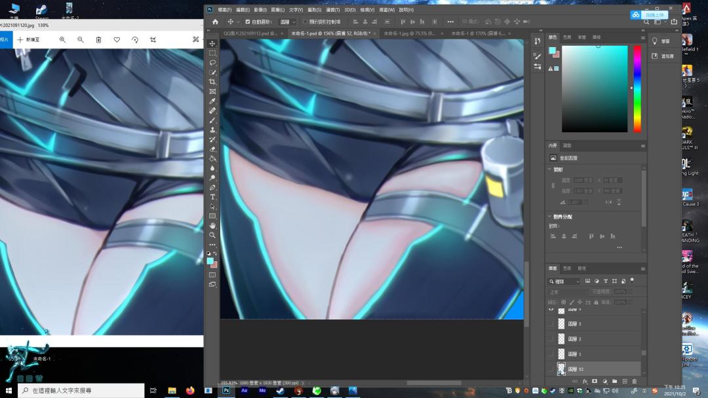708x398 pixels.
Task: Open Windows taskbar search box
Action: (81, 390)
